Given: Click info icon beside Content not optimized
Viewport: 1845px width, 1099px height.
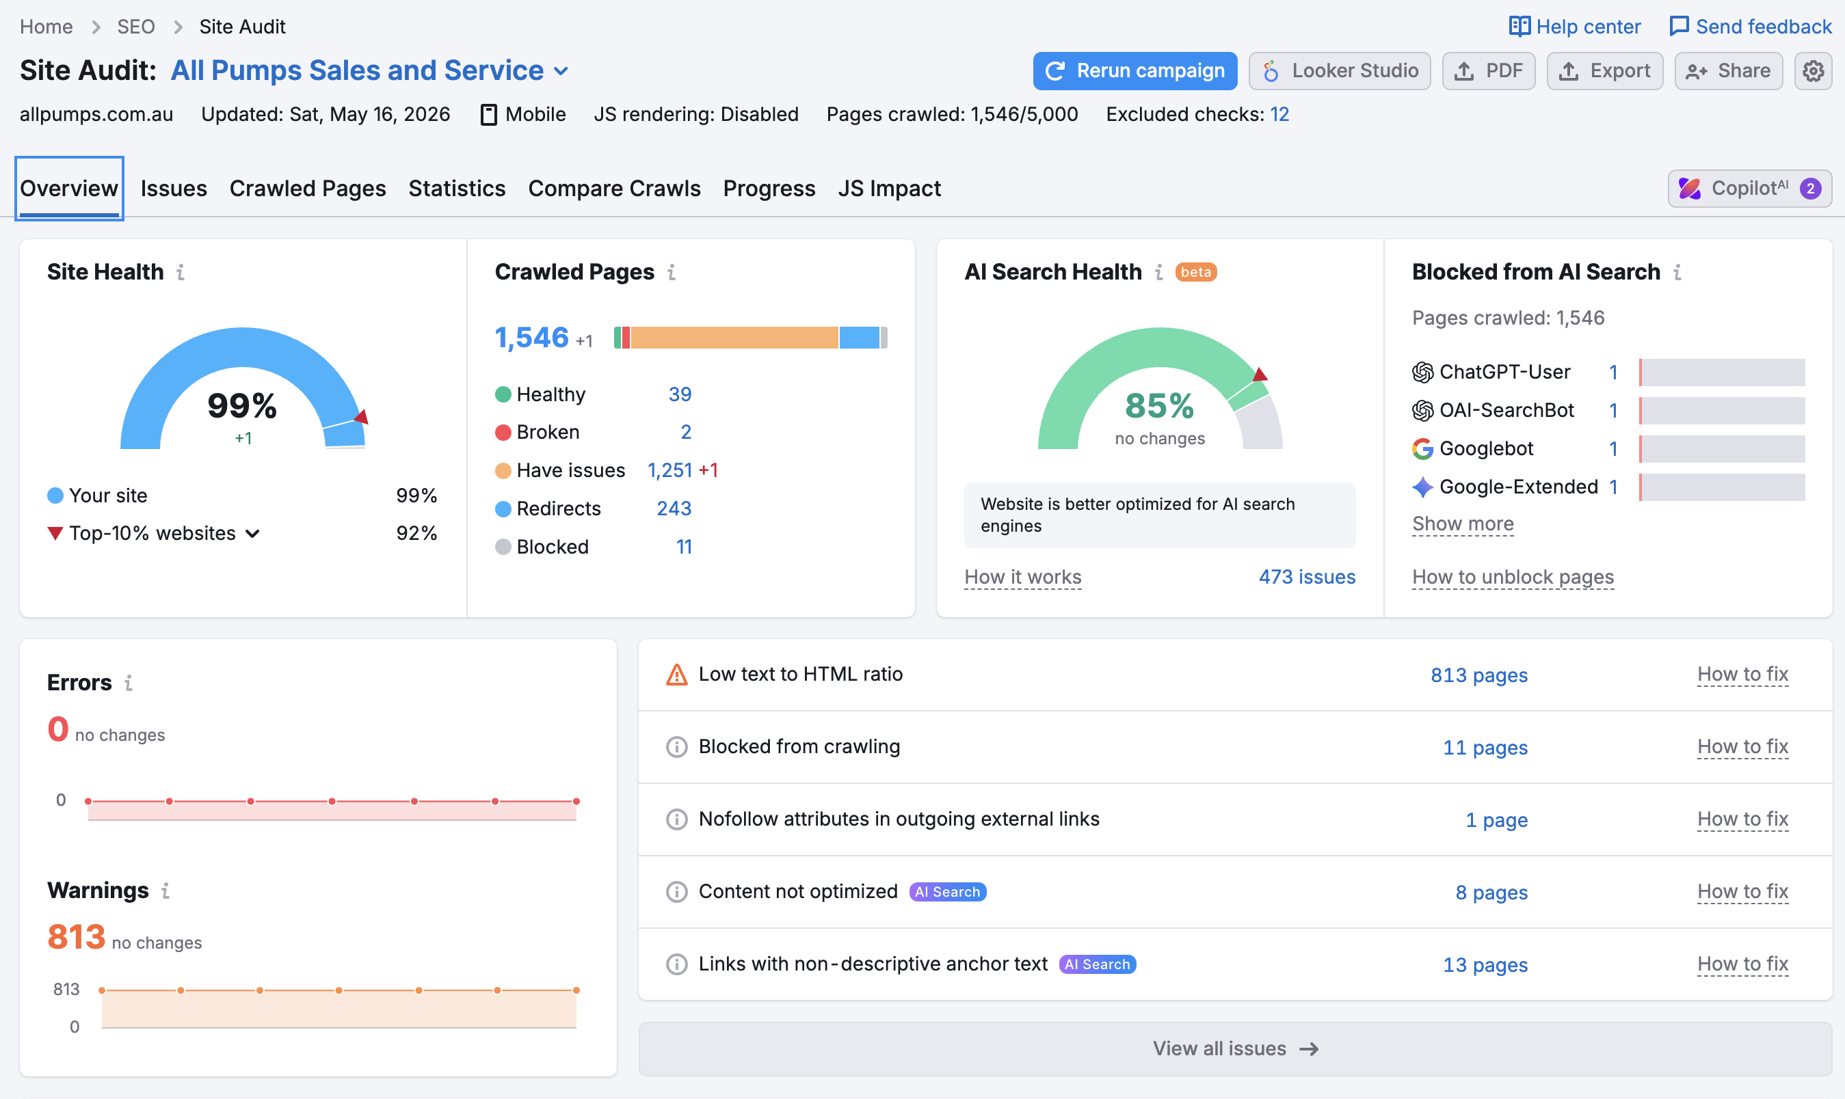Looking at the screenshot, I should point(676,893).
